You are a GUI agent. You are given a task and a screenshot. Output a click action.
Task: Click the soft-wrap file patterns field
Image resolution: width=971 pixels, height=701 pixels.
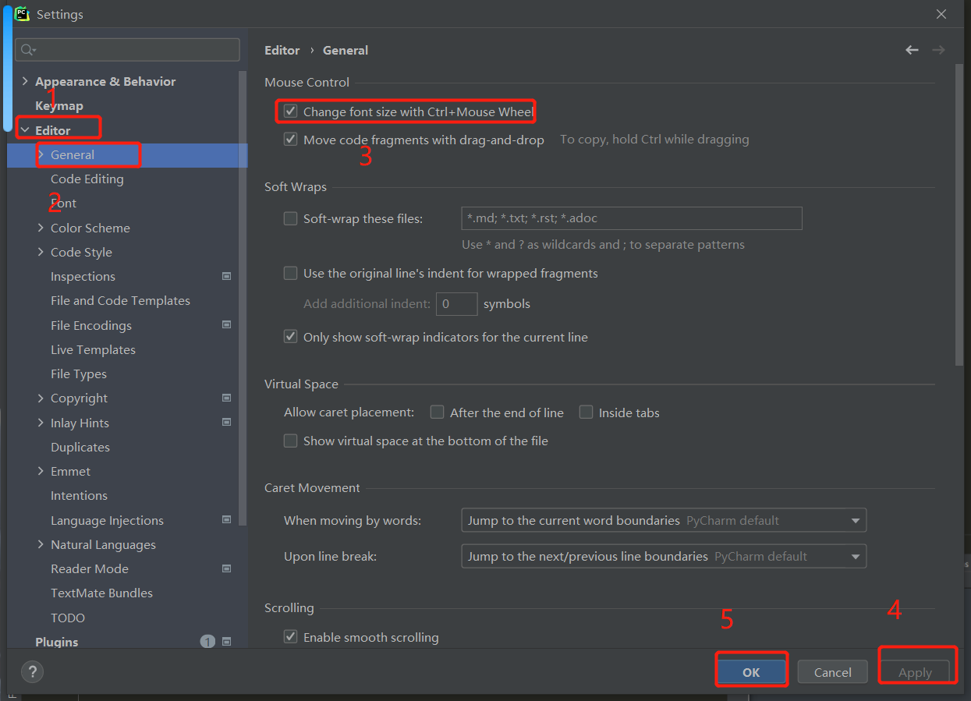coord(632,218)
